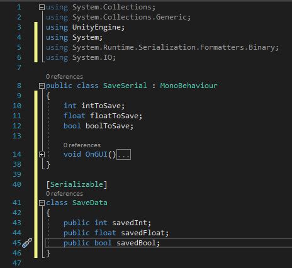The width and height of the screenshot is (292, 268).
Task: Click the 'MonoBehaviour' base class
Action: (x=189, y=86)
